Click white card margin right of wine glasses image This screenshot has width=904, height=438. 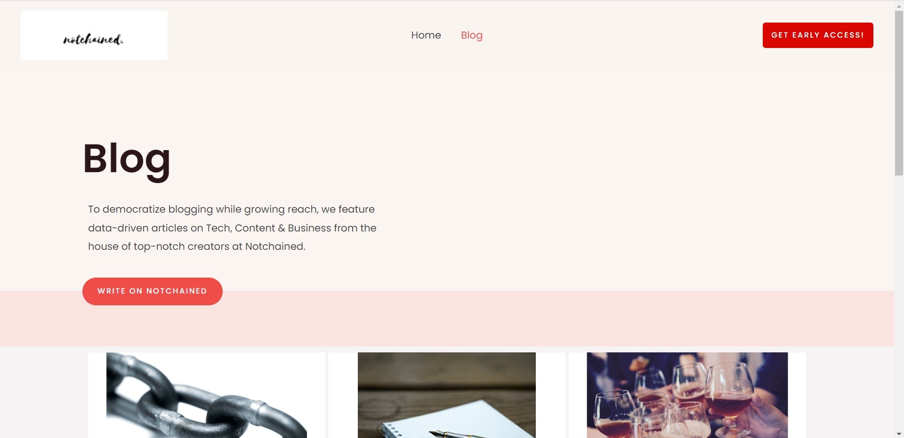pos(797,395)
